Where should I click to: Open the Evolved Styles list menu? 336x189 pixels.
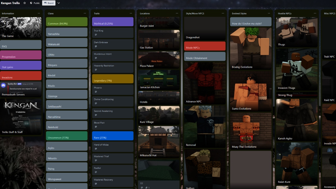(x=269, y=13)
